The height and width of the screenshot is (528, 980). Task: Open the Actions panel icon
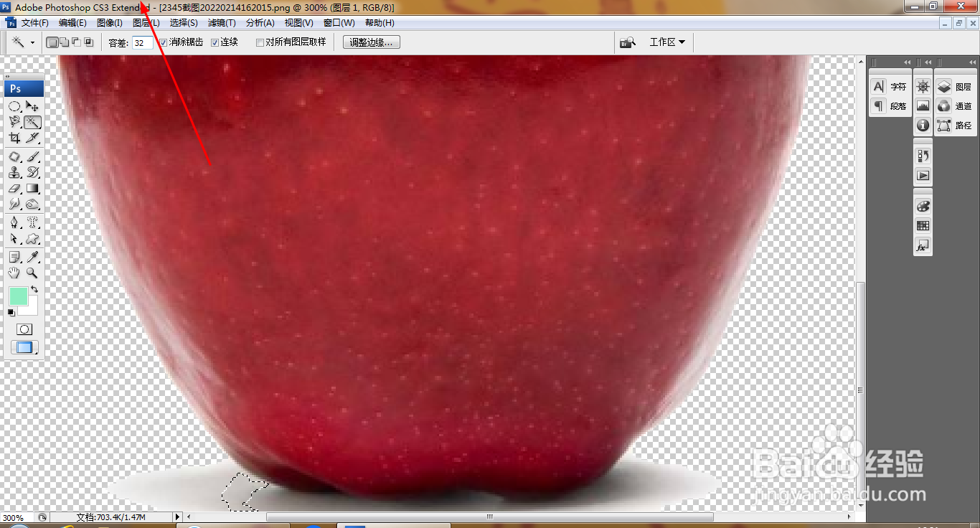pyautogui.click(x=923, y=175)
